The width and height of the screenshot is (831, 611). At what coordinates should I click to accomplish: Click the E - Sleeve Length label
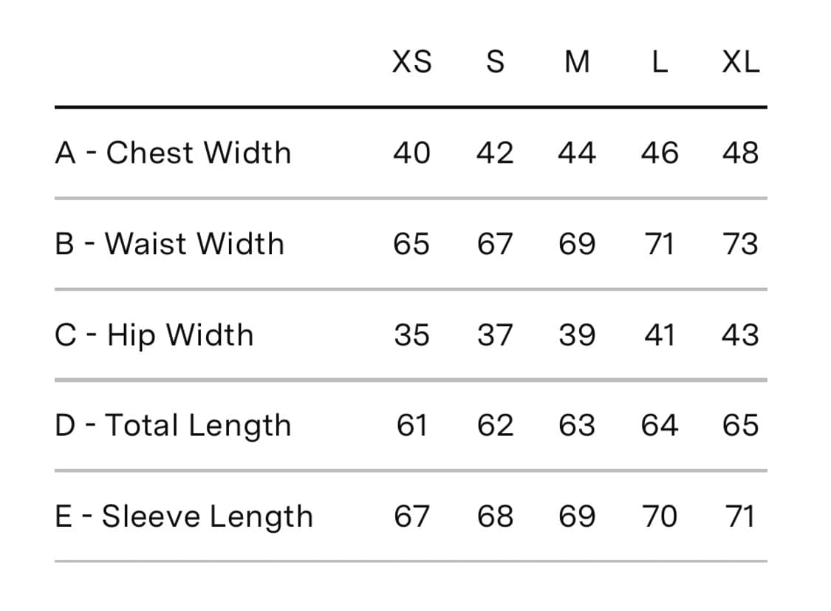[x=184, y=516]
